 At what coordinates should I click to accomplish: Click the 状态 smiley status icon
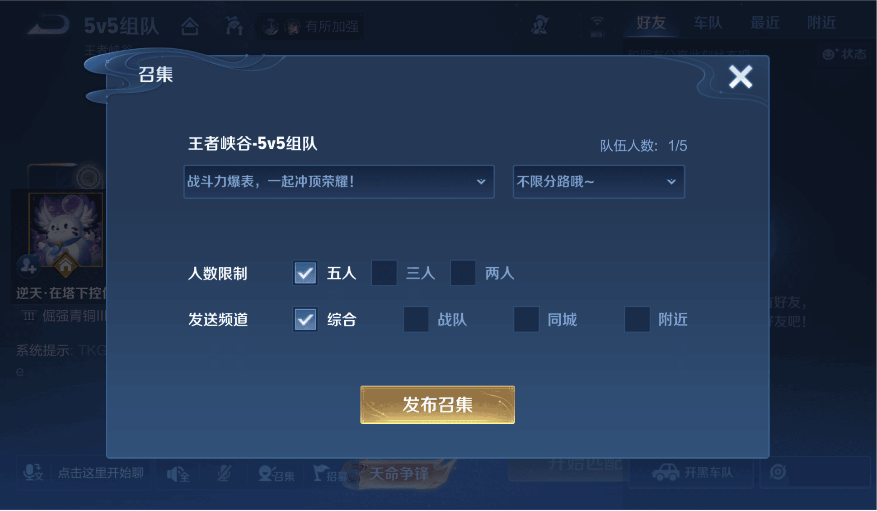(828, 54)
